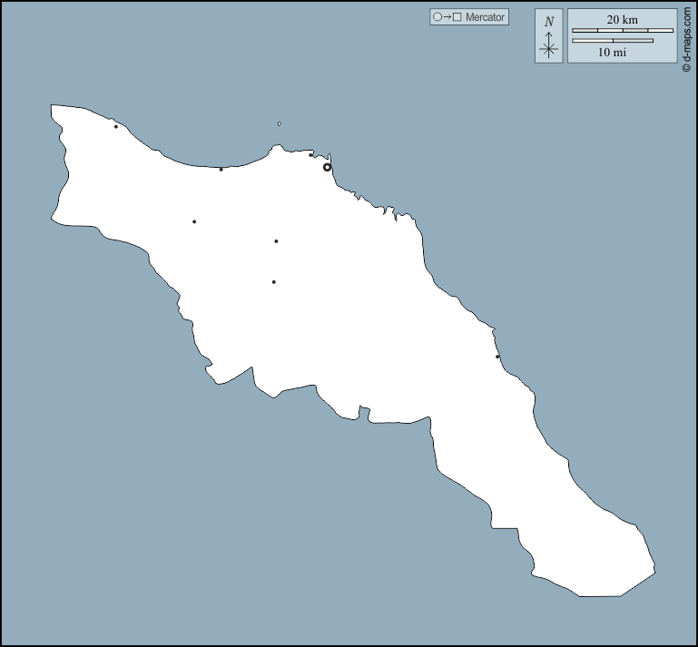Screen dimensions: 698x647
Task: Click the Mercator projection label
Action: pos(485,17)
